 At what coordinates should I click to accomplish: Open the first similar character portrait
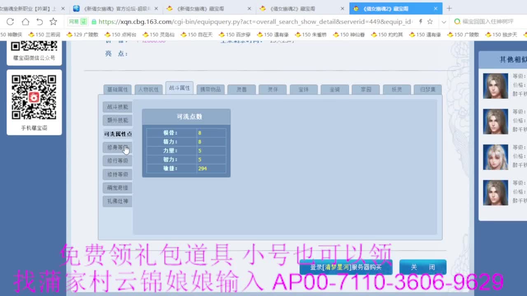point(495,86)
